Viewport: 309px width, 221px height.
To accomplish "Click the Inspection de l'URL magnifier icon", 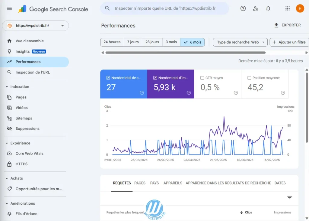I will point(9,72).
